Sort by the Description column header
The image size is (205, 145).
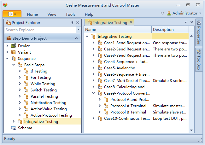coord(170,30)
